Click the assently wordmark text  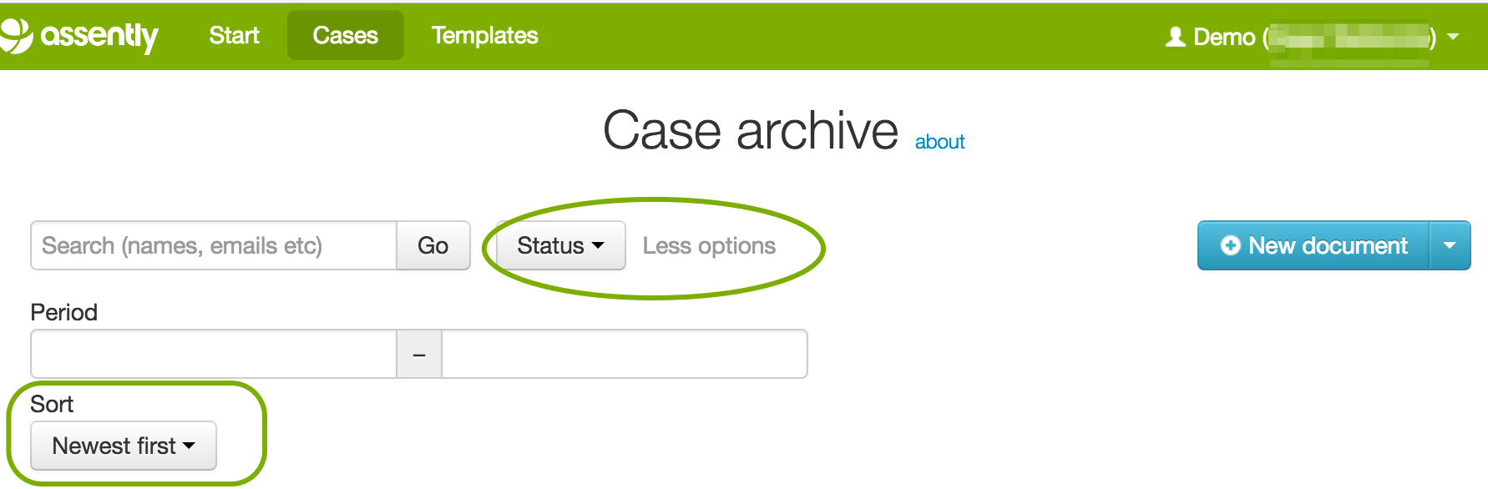(99, 35)
